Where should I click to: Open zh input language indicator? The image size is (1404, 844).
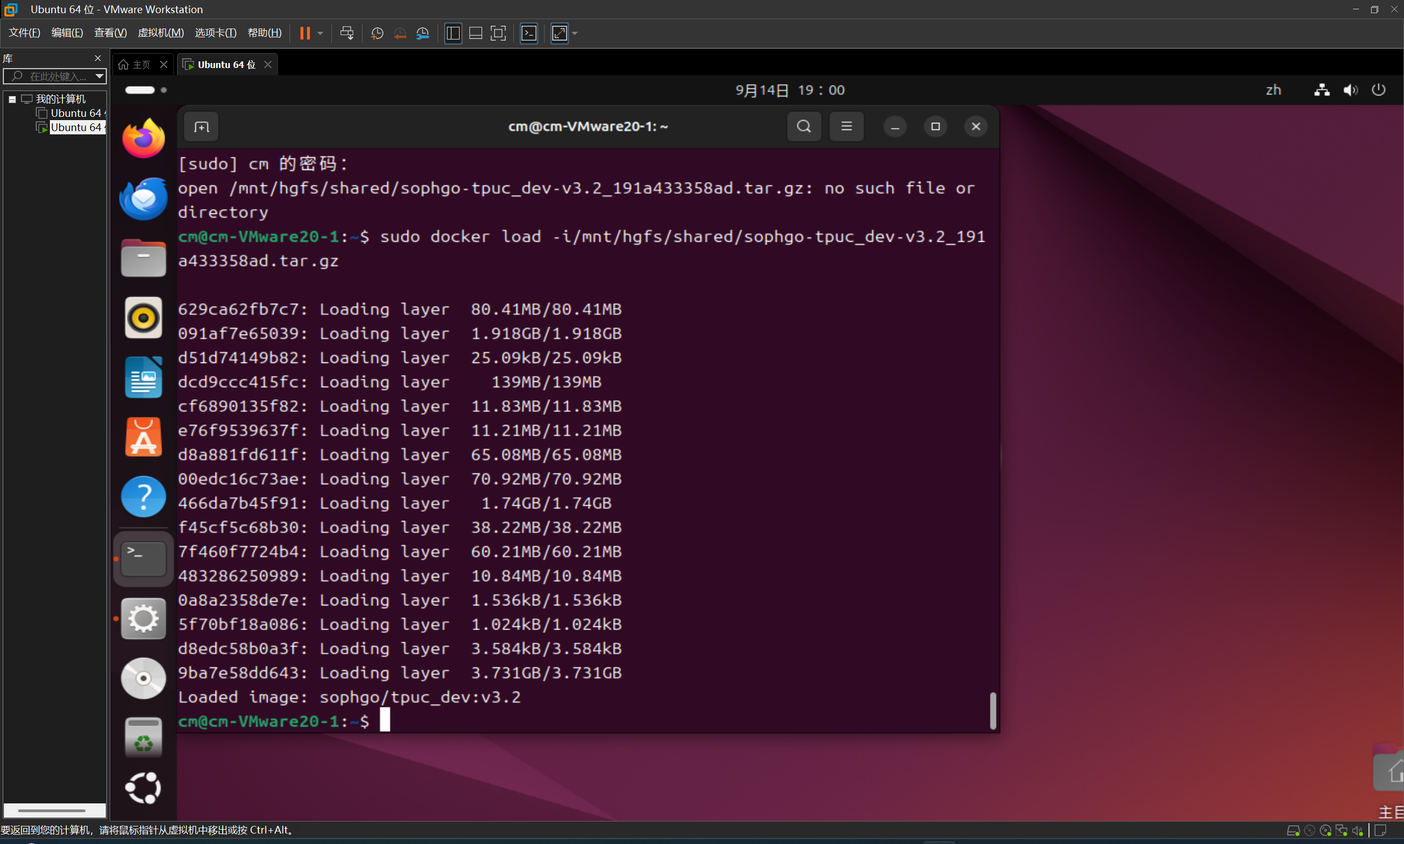(1273, 90)
